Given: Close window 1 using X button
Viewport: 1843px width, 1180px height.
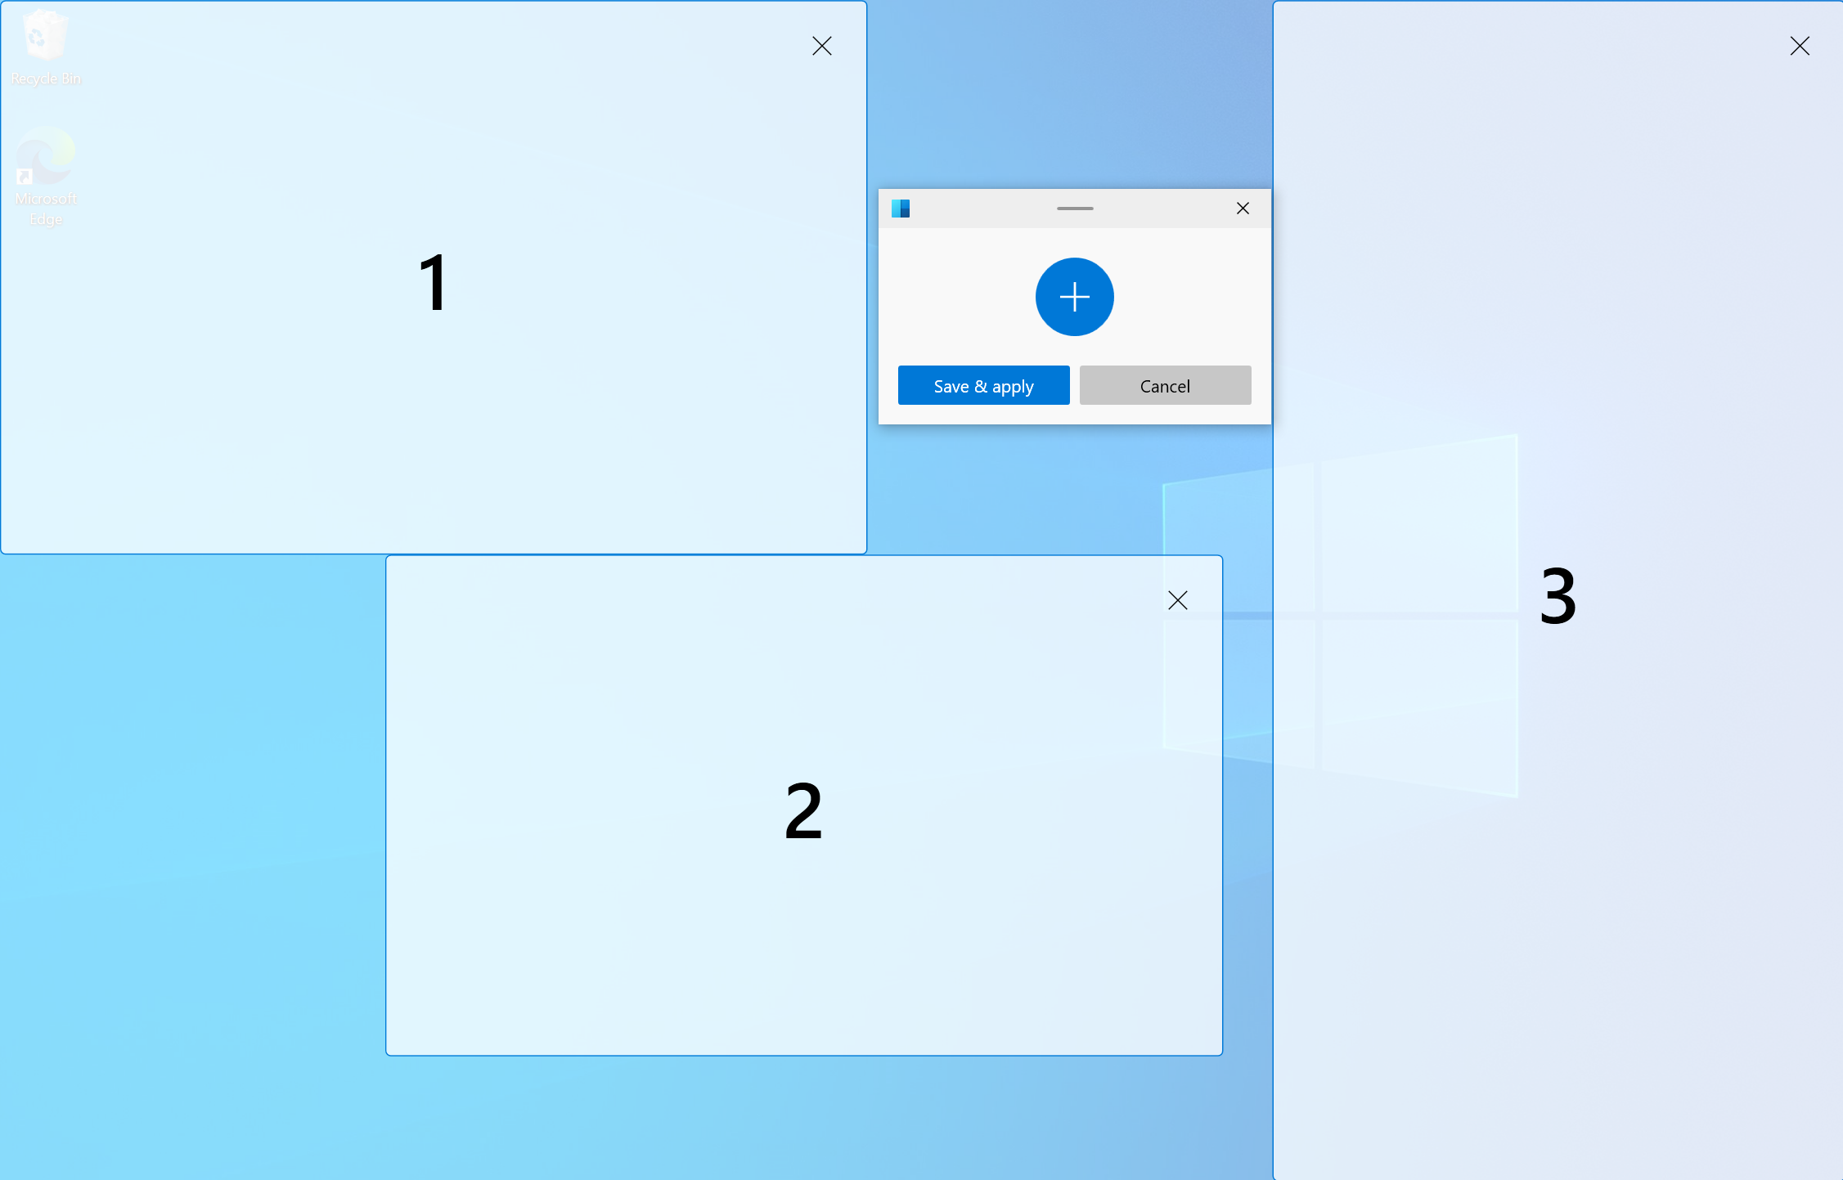Looking at the screenshot, I should pos(820,44).
